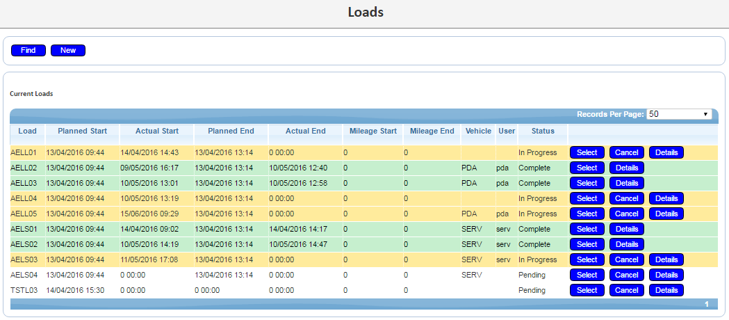View Details of load AELS03
The height and width of the screenshot is (320, 729).
coord(666,259)
